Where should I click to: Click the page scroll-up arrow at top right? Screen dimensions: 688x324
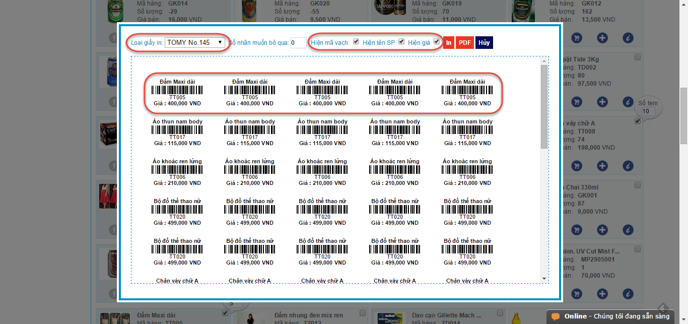[683, 4]
